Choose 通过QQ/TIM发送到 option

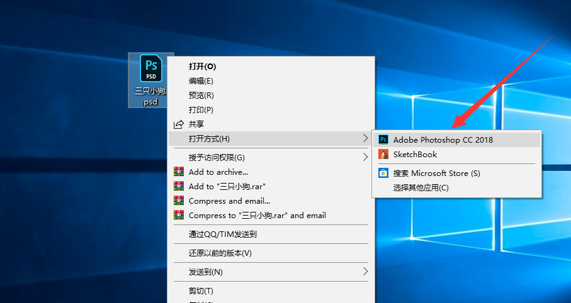[x=222, y=234]
